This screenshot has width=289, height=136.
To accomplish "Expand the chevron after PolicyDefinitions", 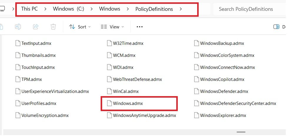I will tap(181, 9).
